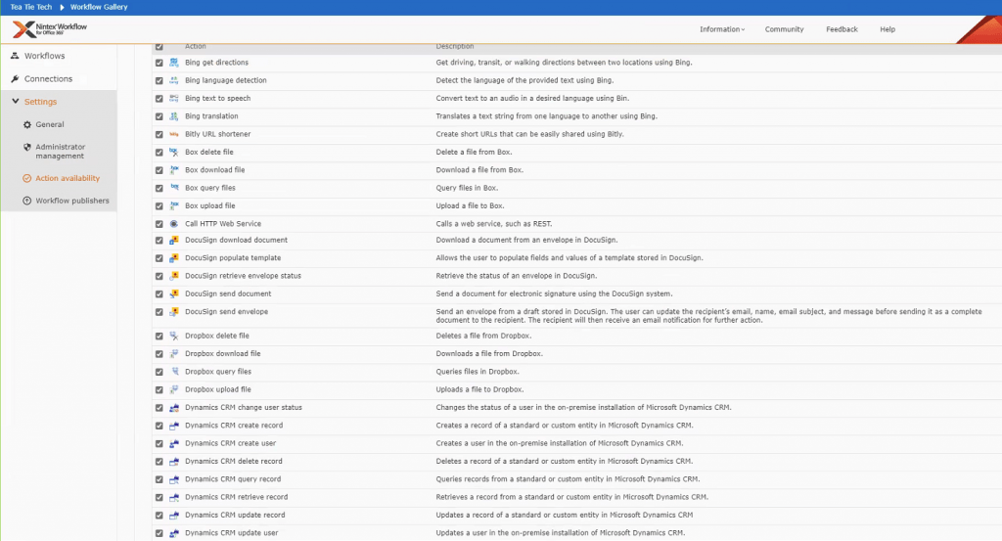This screenshot has width=1002, height=541.
Task: Click the Dropbox query files icon
Action: pyautogui.click(x=174, y=372)
